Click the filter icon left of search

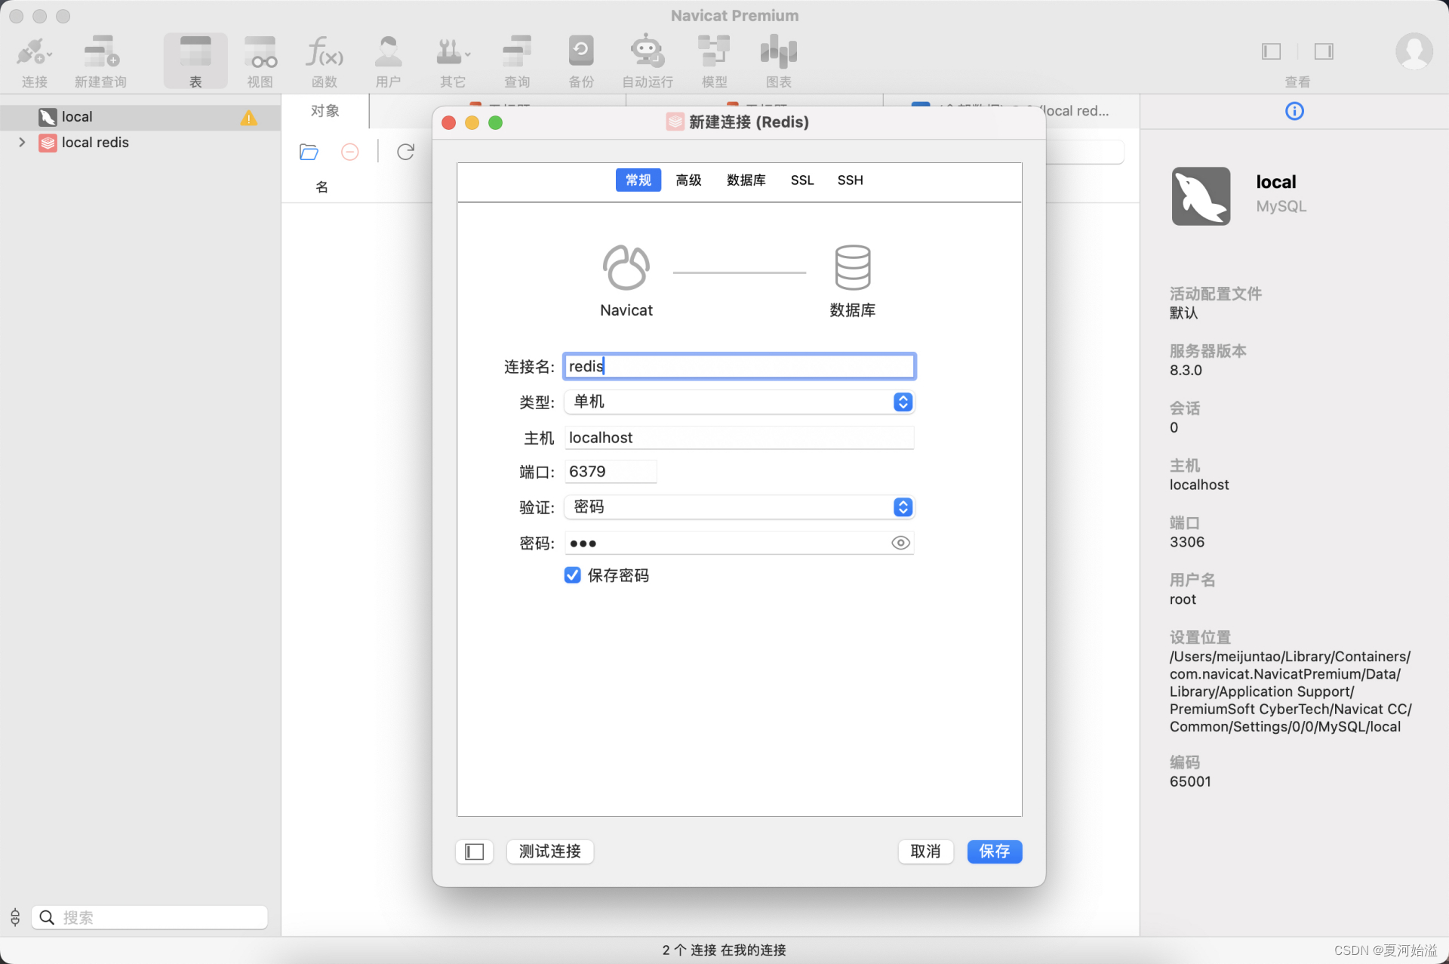(15, 917)
